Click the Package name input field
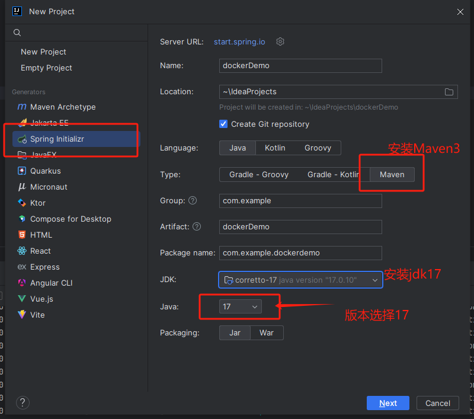The height and width of the screenshot is (419, 474). click(300, 253)
